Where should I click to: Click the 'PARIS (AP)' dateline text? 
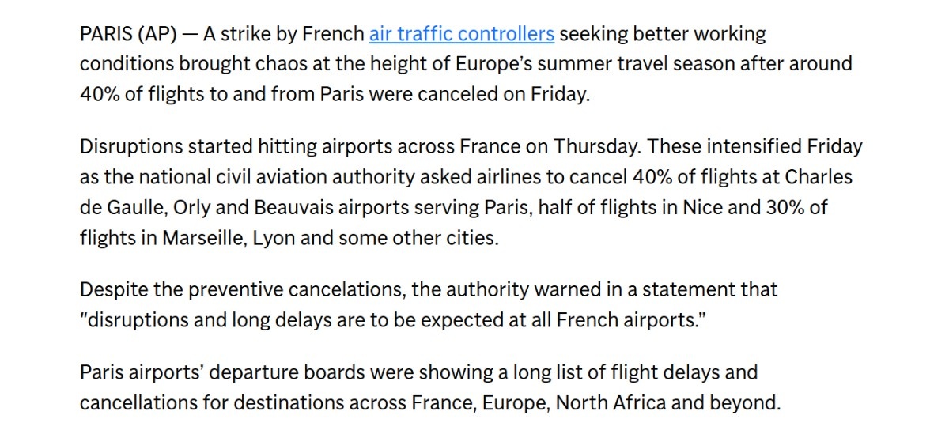pos(128,35)
